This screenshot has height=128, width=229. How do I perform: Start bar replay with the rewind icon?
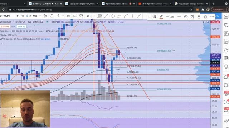click(x=88, y=16)
